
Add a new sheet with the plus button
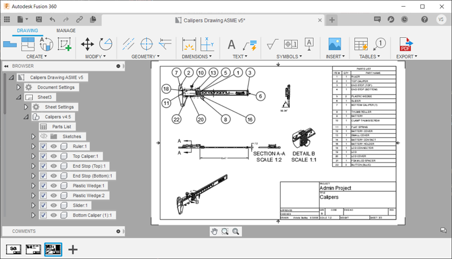pyautogui.click(x=73, y=249)
